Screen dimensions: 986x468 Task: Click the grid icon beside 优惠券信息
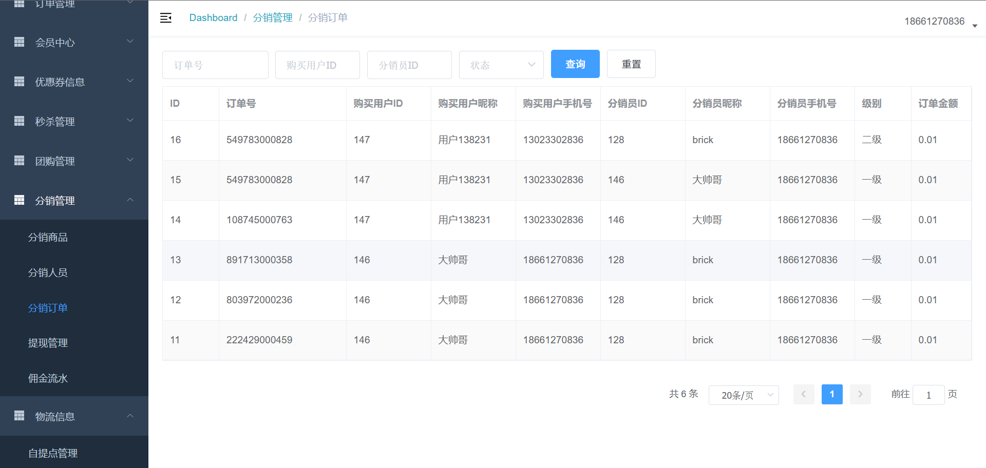(20, 82)
